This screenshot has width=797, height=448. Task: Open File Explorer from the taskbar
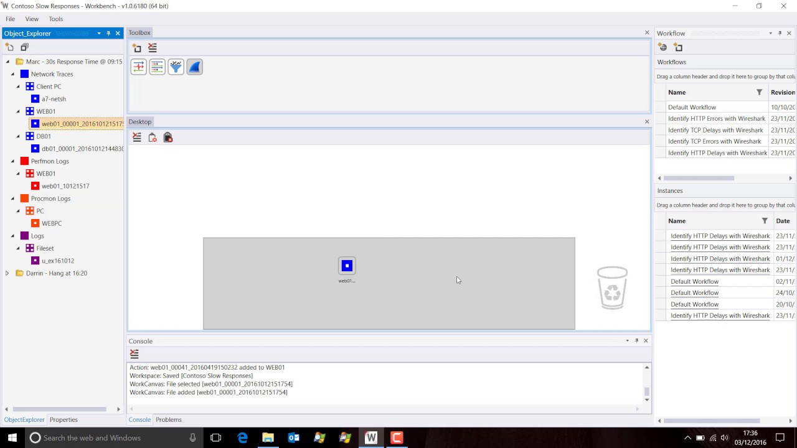268,437
